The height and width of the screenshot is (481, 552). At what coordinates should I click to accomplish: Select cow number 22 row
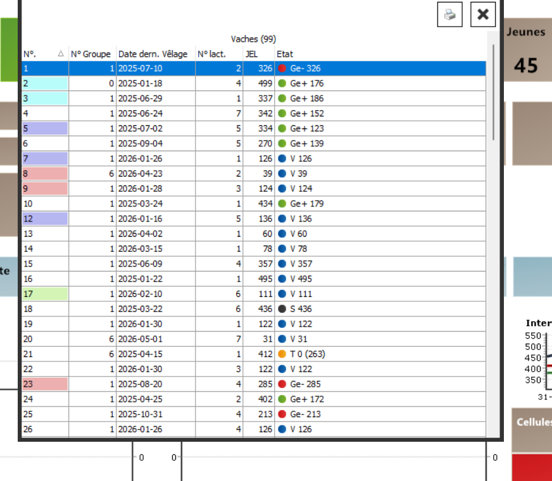tap(254, 369)
